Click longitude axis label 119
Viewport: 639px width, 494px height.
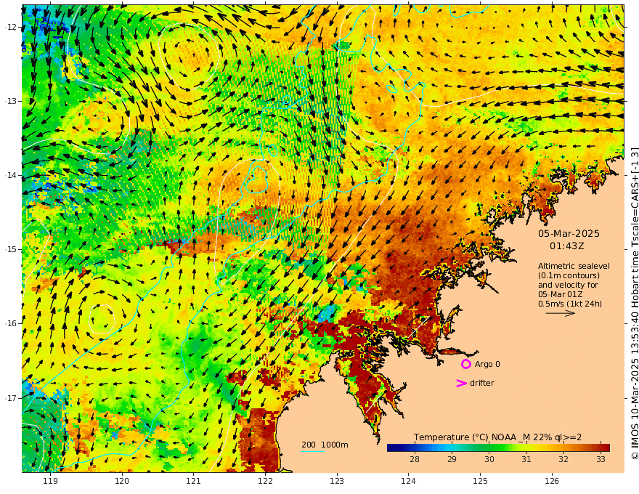click(51, 481)
